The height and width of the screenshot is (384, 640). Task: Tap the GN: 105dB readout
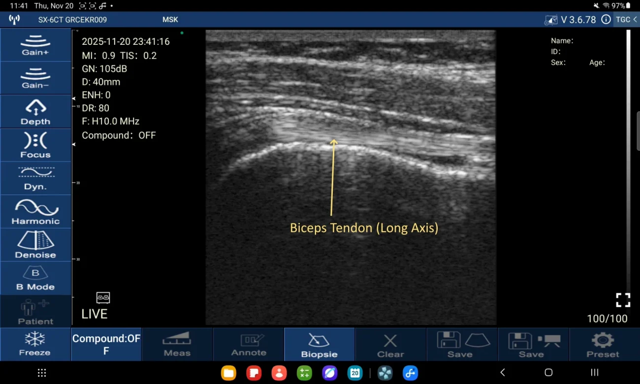tap(104, 69)
